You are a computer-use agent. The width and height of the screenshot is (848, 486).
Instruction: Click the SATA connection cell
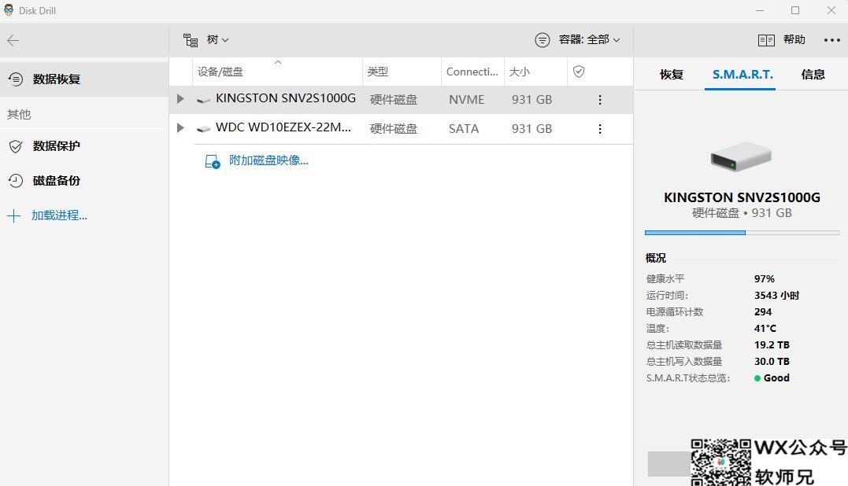tap(464, 129)
